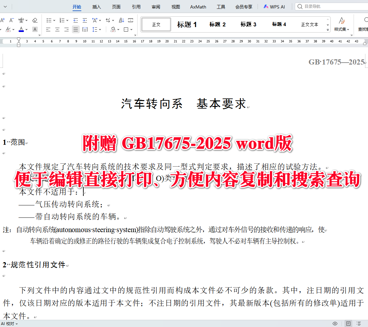Image resolution: width=368 pixels, height=327 pixels.
Task: Open the 审阅 ribbon tab
Action: coord(156,7)
